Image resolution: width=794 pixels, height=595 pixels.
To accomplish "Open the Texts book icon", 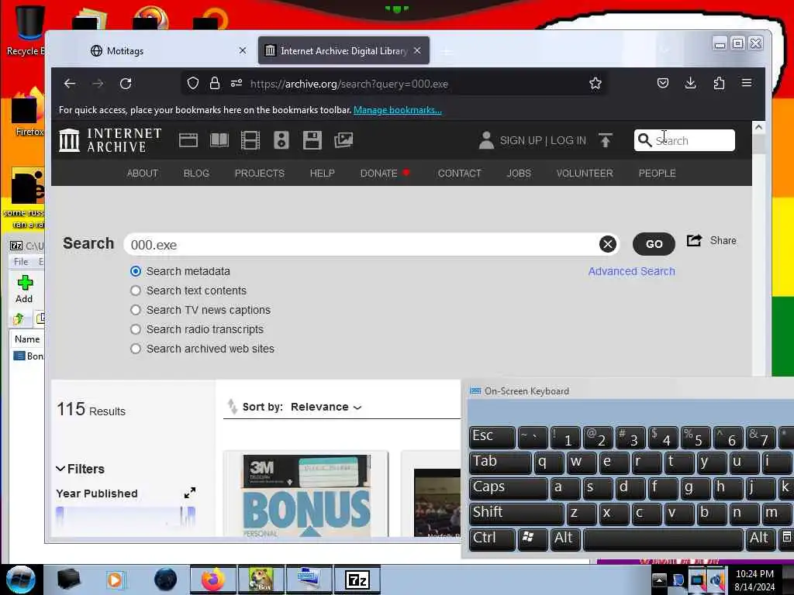I will pos(219,140).
